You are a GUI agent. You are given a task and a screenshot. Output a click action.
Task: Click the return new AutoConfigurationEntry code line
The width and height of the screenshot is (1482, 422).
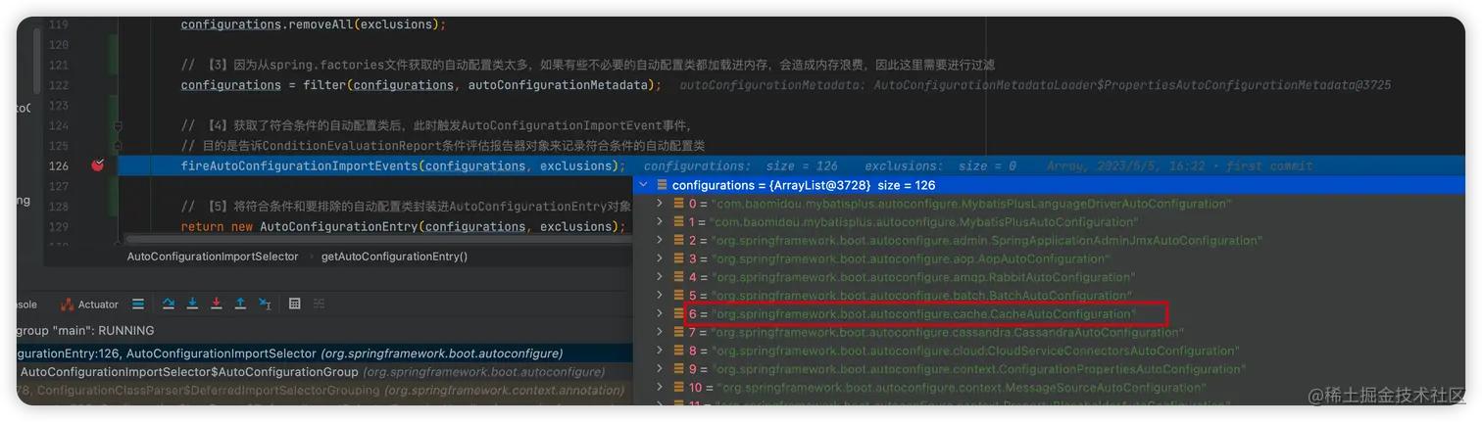[403, 226]
